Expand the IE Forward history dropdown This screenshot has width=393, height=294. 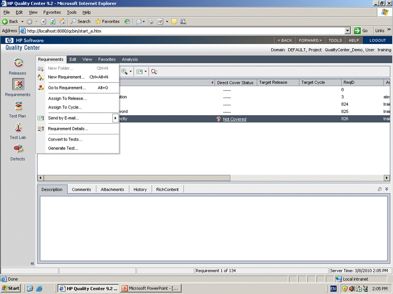pyautogui.click(x=36, y=22)
